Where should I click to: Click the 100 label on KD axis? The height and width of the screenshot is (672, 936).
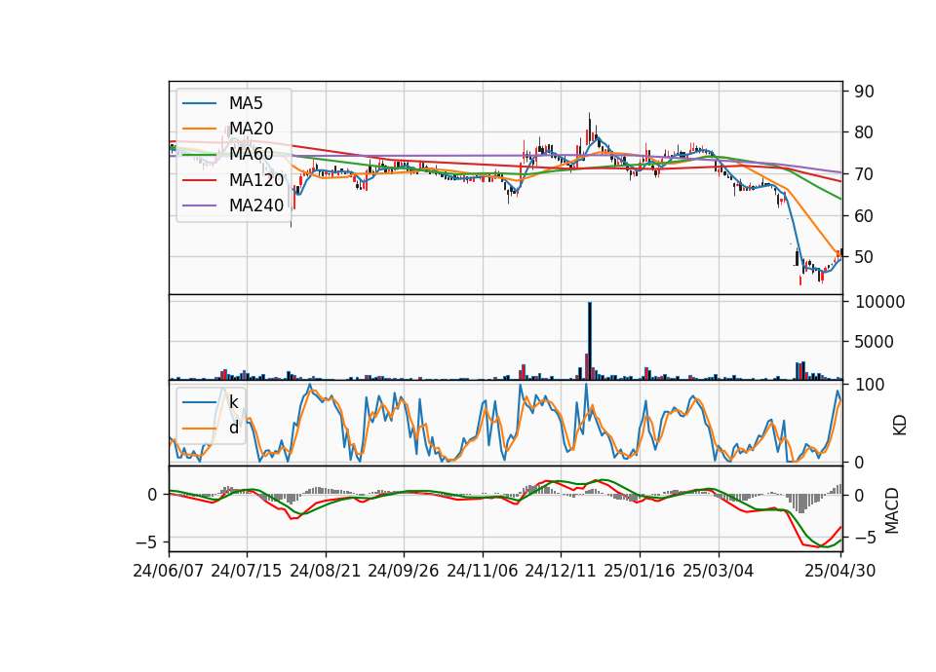point(870,385)
